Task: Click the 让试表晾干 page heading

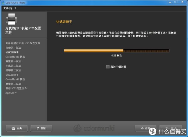Action: 64,22
